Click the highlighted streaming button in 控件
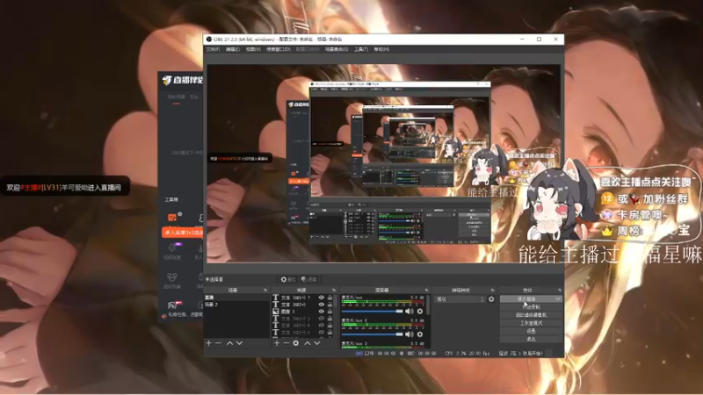 [531, 298]
